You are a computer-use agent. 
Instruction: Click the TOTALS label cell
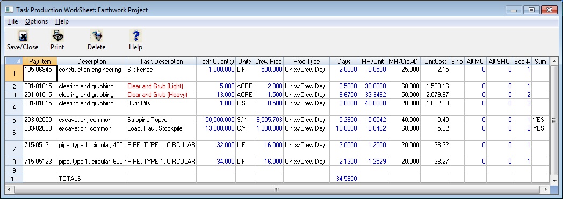91,179
